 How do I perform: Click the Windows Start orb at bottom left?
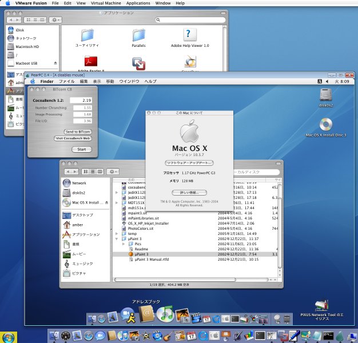[x=9, y=337]
